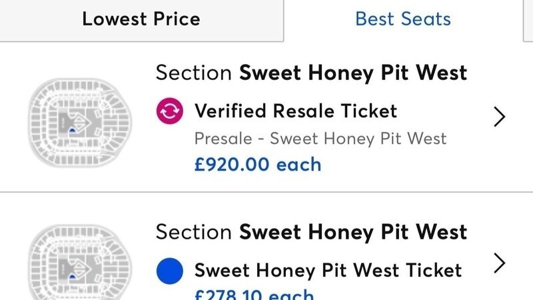
Task: Click the blue seat marker in first venue map
Action: (x=72, y=131)
